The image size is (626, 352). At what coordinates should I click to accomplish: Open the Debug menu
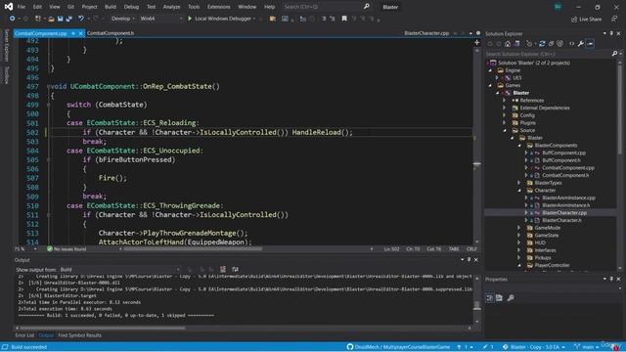coord(131,7)
